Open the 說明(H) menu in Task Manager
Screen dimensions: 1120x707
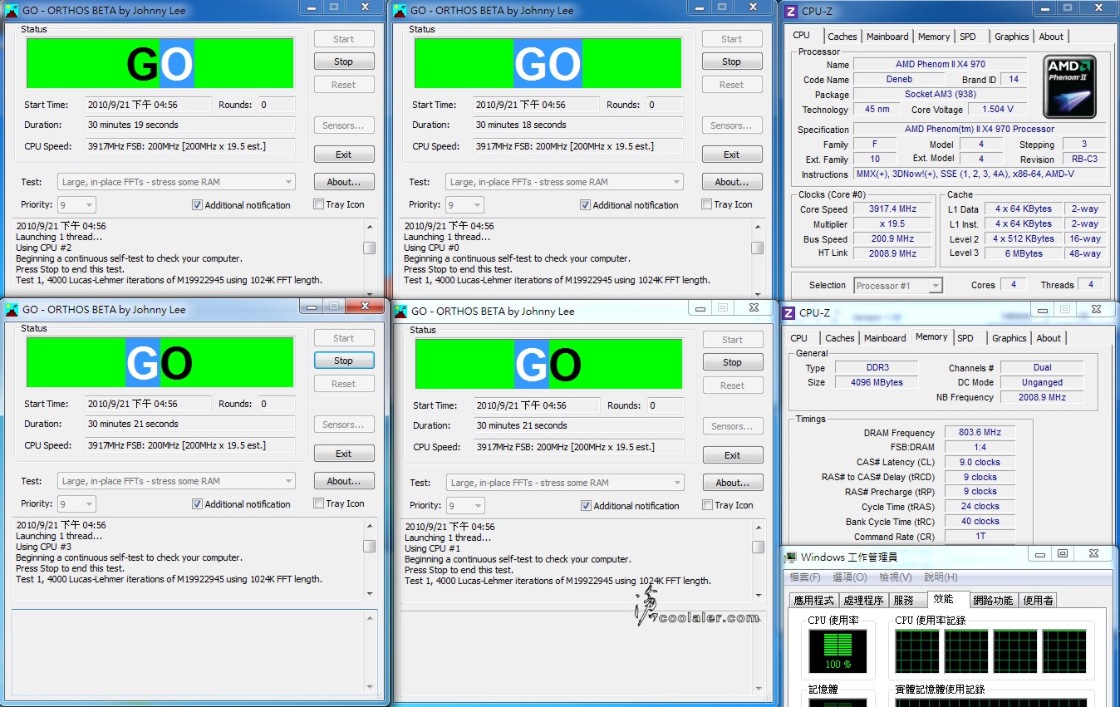pos(941,577)
